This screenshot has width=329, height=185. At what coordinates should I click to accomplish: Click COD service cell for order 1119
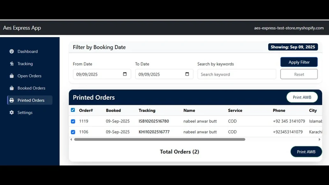[x=232, y=121]
